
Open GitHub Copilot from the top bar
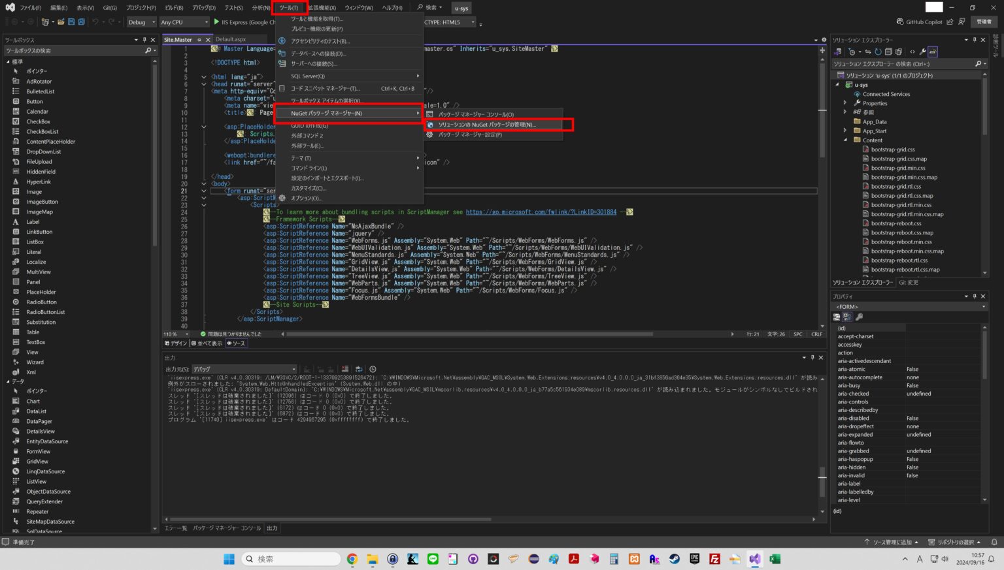[919, 22]
